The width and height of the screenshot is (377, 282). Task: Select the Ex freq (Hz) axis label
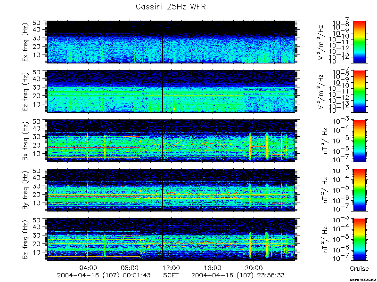click(26, 42)
